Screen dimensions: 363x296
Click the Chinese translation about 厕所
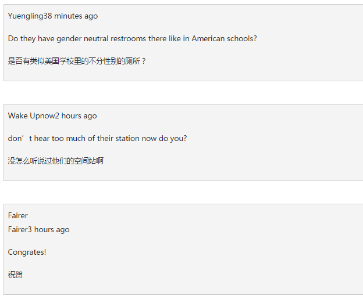click(77, 61)
